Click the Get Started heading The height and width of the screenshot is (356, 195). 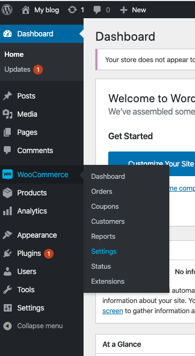[x=131, y=136]
